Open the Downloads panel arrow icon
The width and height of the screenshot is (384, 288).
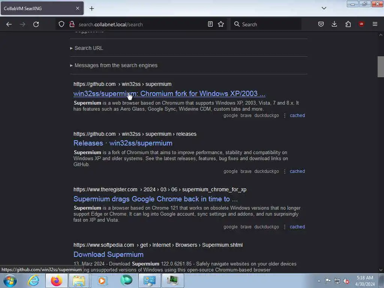pos(334,24)
